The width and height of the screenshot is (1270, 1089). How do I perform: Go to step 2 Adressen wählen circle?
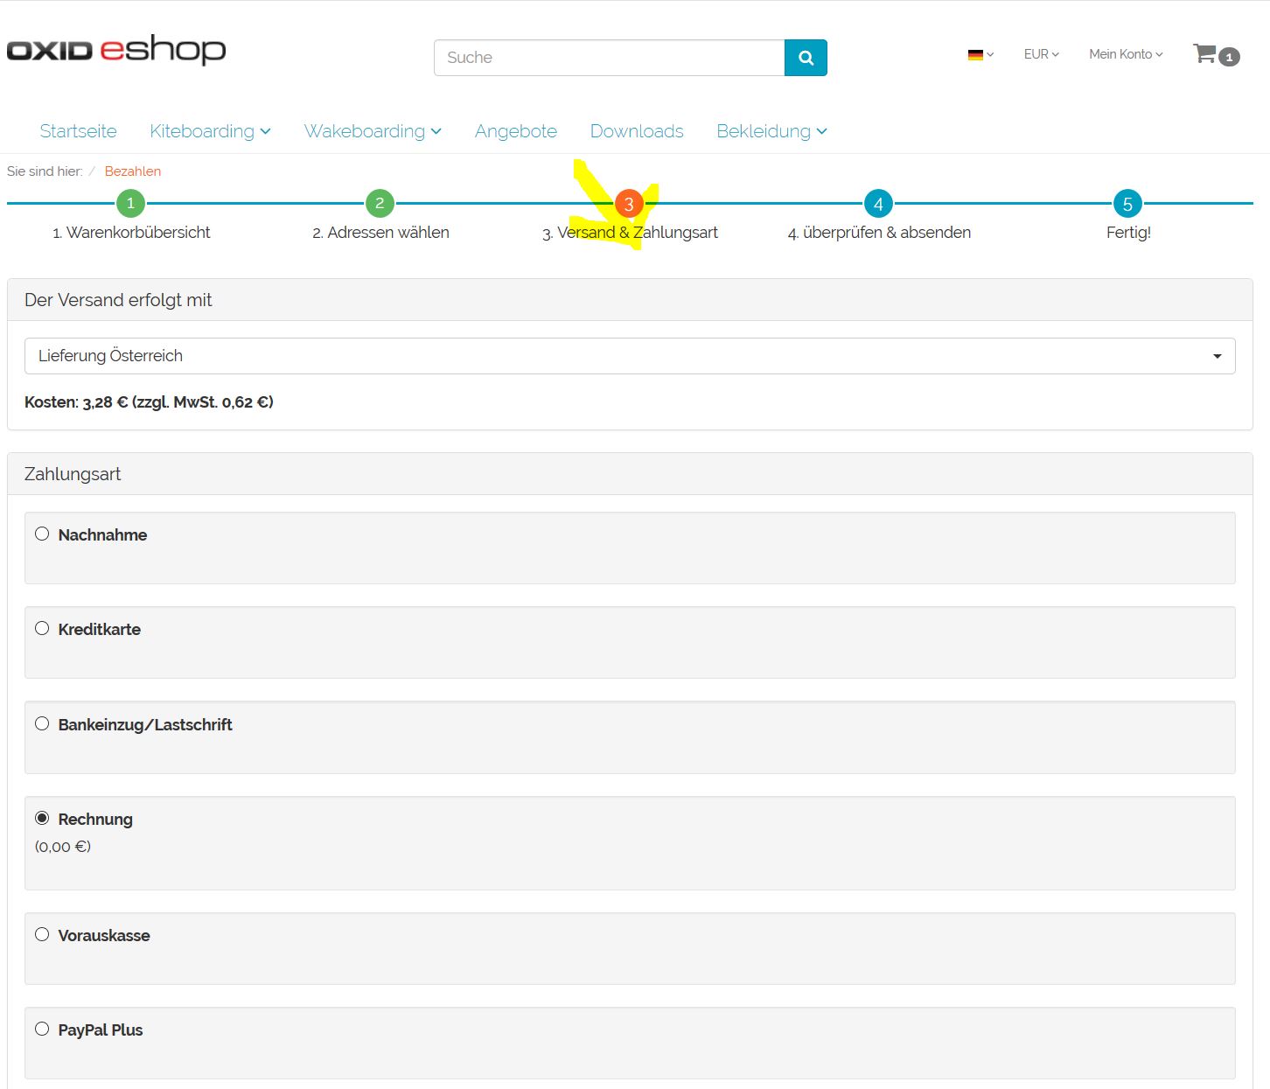pos(380,204)
